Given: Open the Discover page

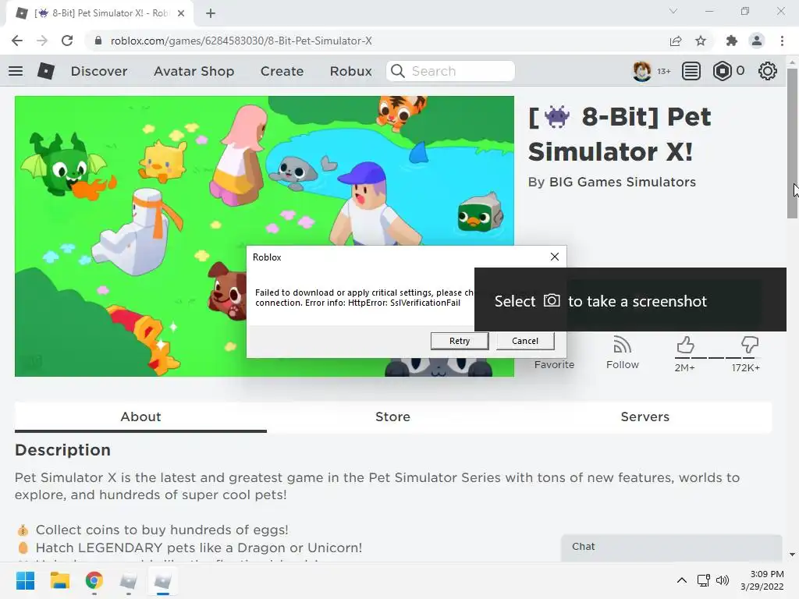Looking at the screenshot, I should pyautogui.click(x=99, y=71).
